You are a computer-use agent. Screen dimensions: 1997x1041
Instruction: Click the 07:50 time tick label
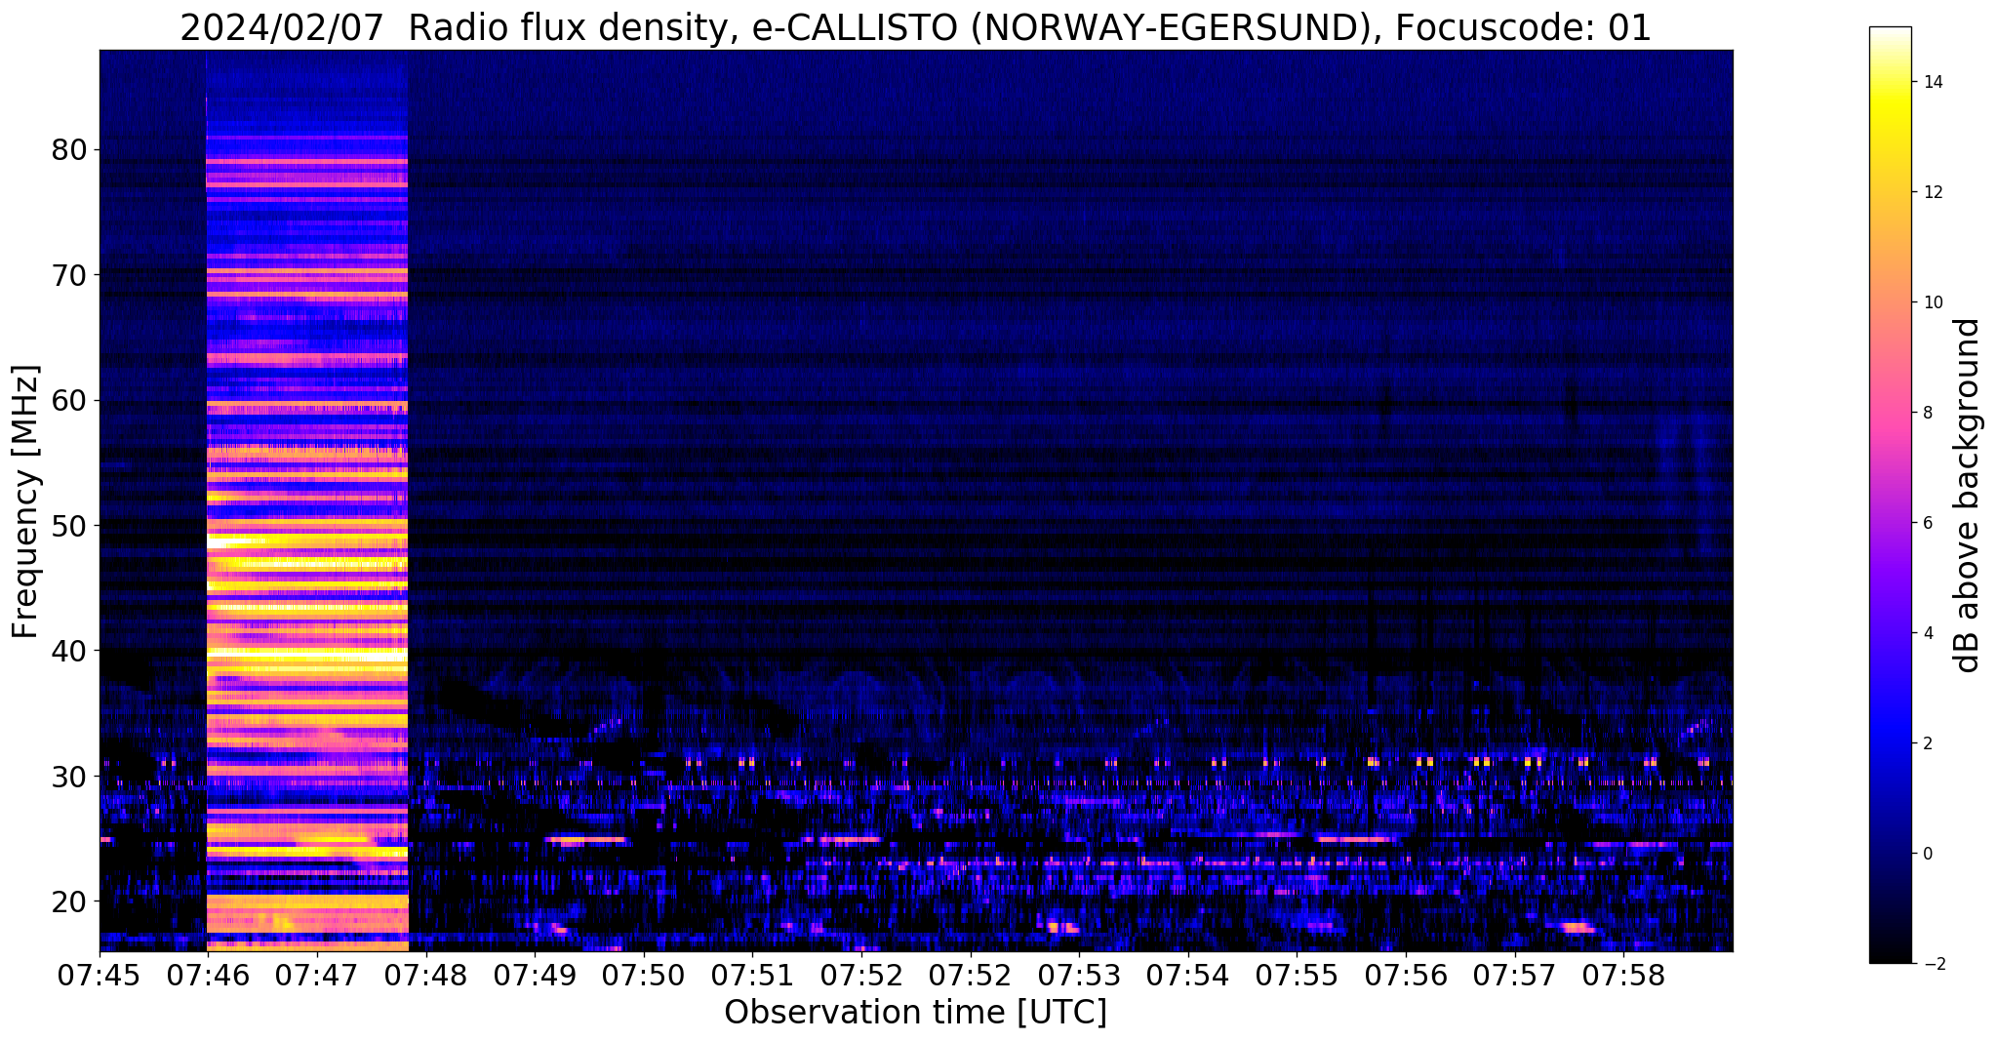click(x=644, y=974)
